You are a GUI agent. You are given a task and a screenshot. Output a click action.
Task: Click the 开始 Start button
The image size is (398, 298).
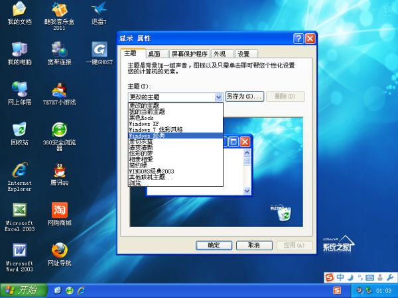[x=23, y=290]
